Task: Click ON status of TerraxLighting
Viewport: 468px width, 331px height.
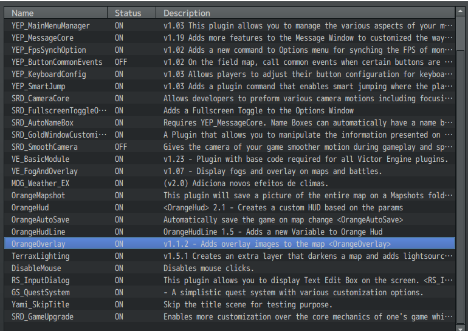Action: 119,256
